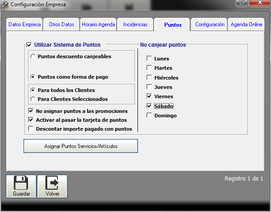The width and height of the screenshot is (271, 212).
Task: Go to the Horario Agenda tab
Action: [x=98, y=25]
